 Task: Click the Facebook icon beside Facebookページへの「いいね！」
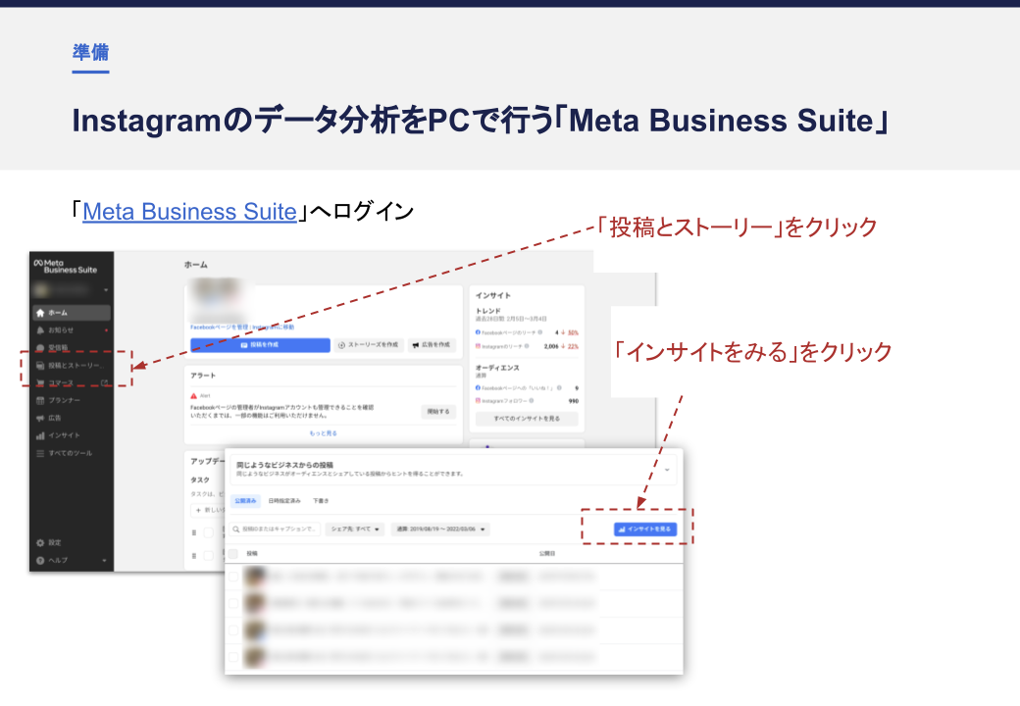479,387
